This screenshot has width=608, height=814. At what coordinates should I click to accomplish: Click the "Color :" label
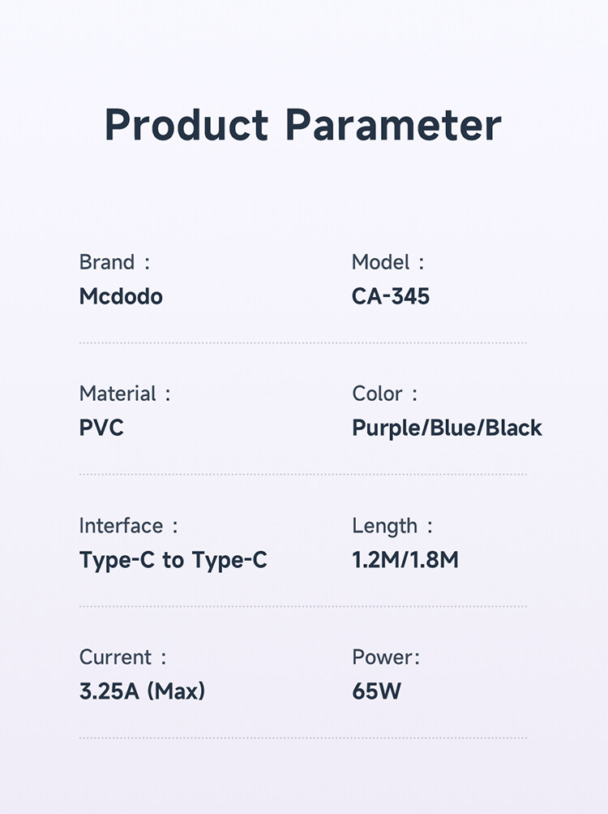tap(384, 394)
